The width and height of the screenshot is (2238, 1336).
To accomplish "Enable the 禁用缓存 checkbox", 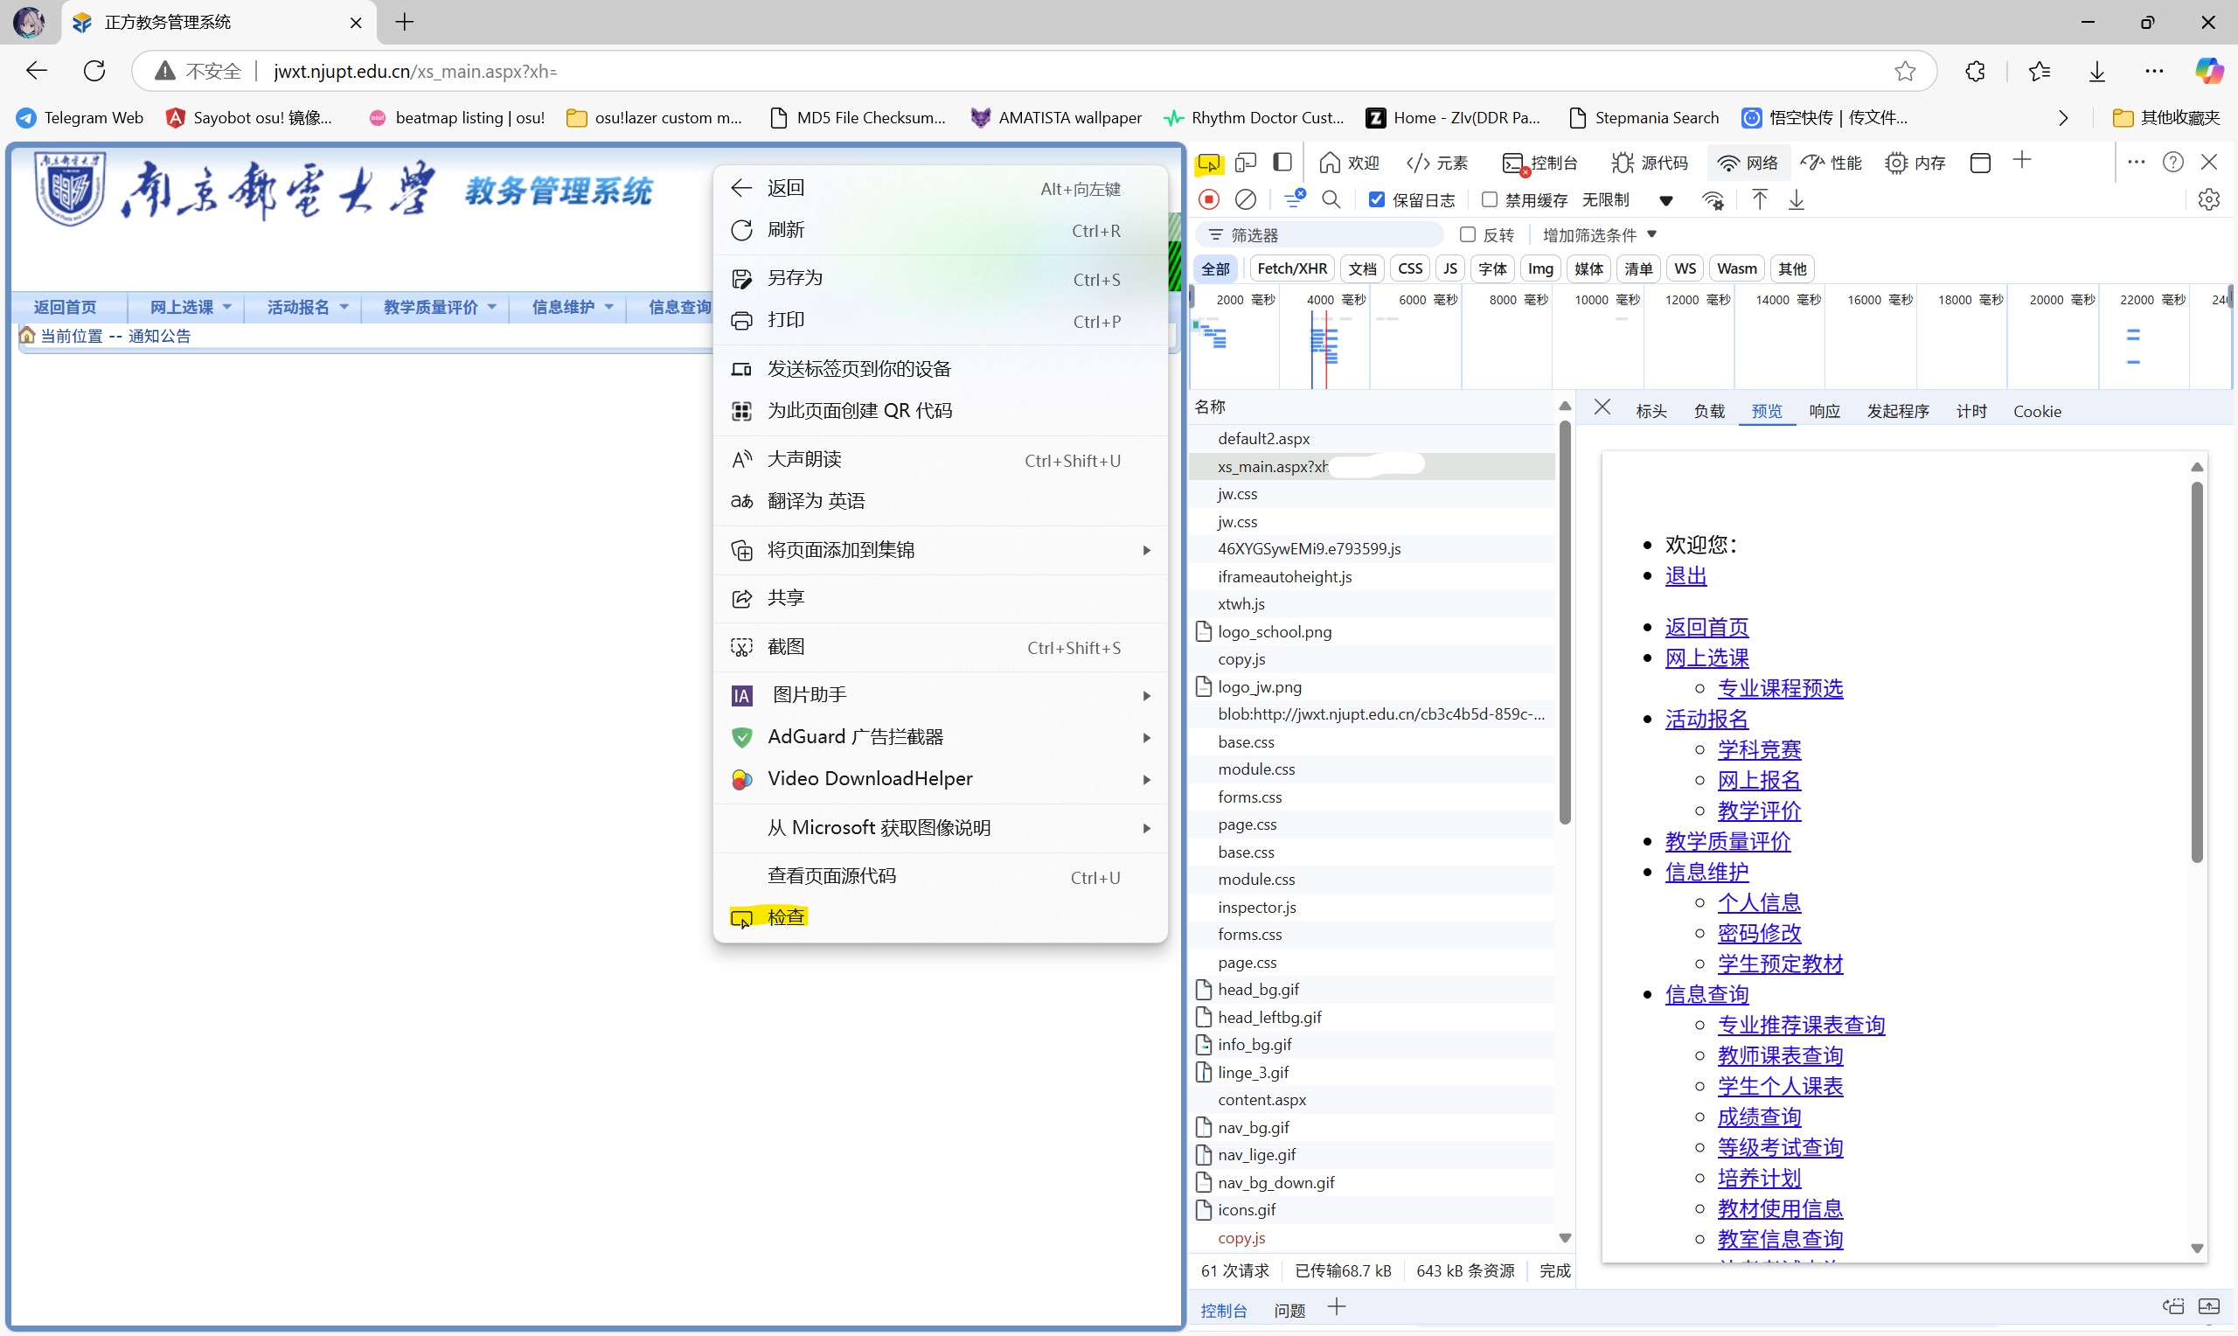I will (1490, 199).
